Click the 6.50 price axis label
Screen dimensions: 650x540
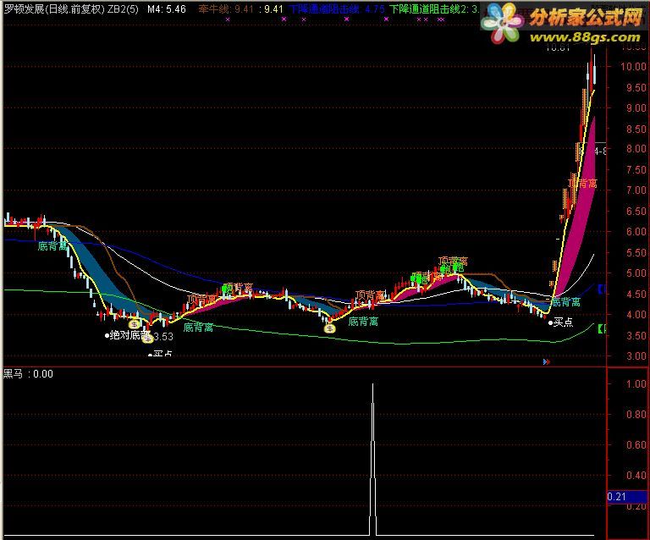[x=636, y=212]
